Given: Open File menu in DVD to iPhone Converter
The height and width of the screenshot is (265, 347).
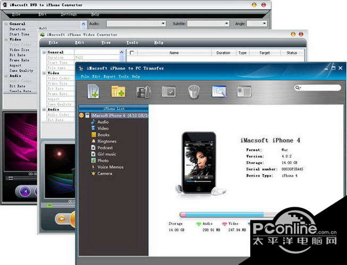Looking at the screenshot, I should [16, 14].
